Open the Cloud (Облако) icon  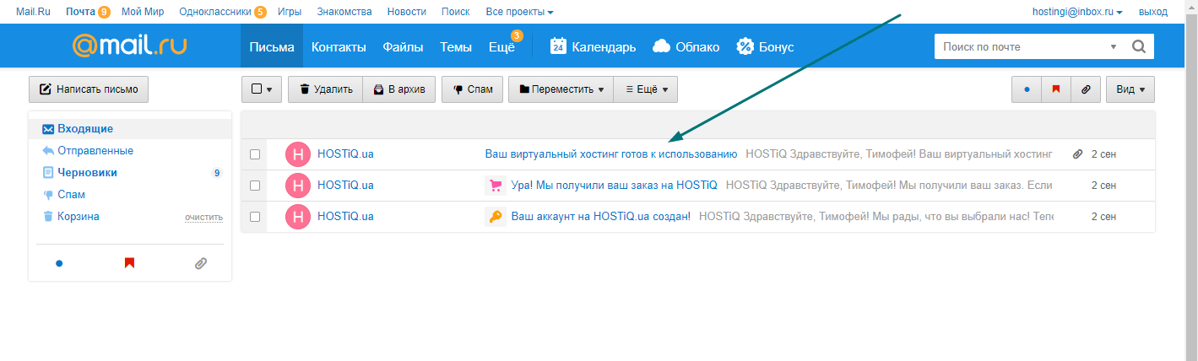pyautogui.click(x=662, y=46)
